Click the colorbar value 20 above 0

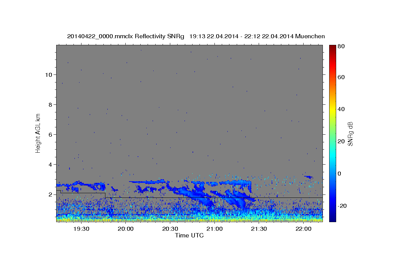pos(341,141)
